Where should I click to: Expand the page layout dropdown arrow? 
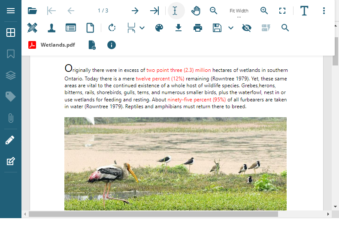tap(142, 28)
